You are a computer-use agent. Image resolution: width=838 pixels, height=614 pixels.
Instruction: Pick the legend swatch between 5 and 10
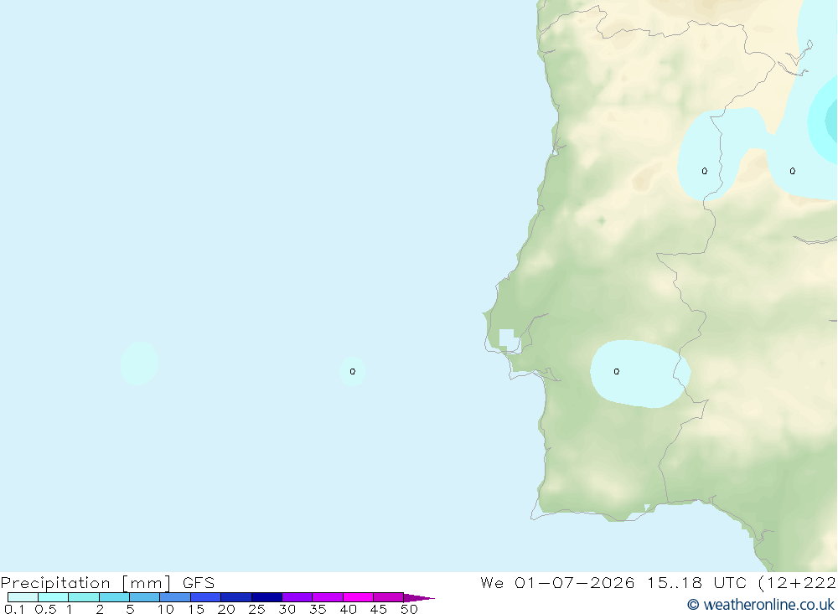click(x=145, y=597)
